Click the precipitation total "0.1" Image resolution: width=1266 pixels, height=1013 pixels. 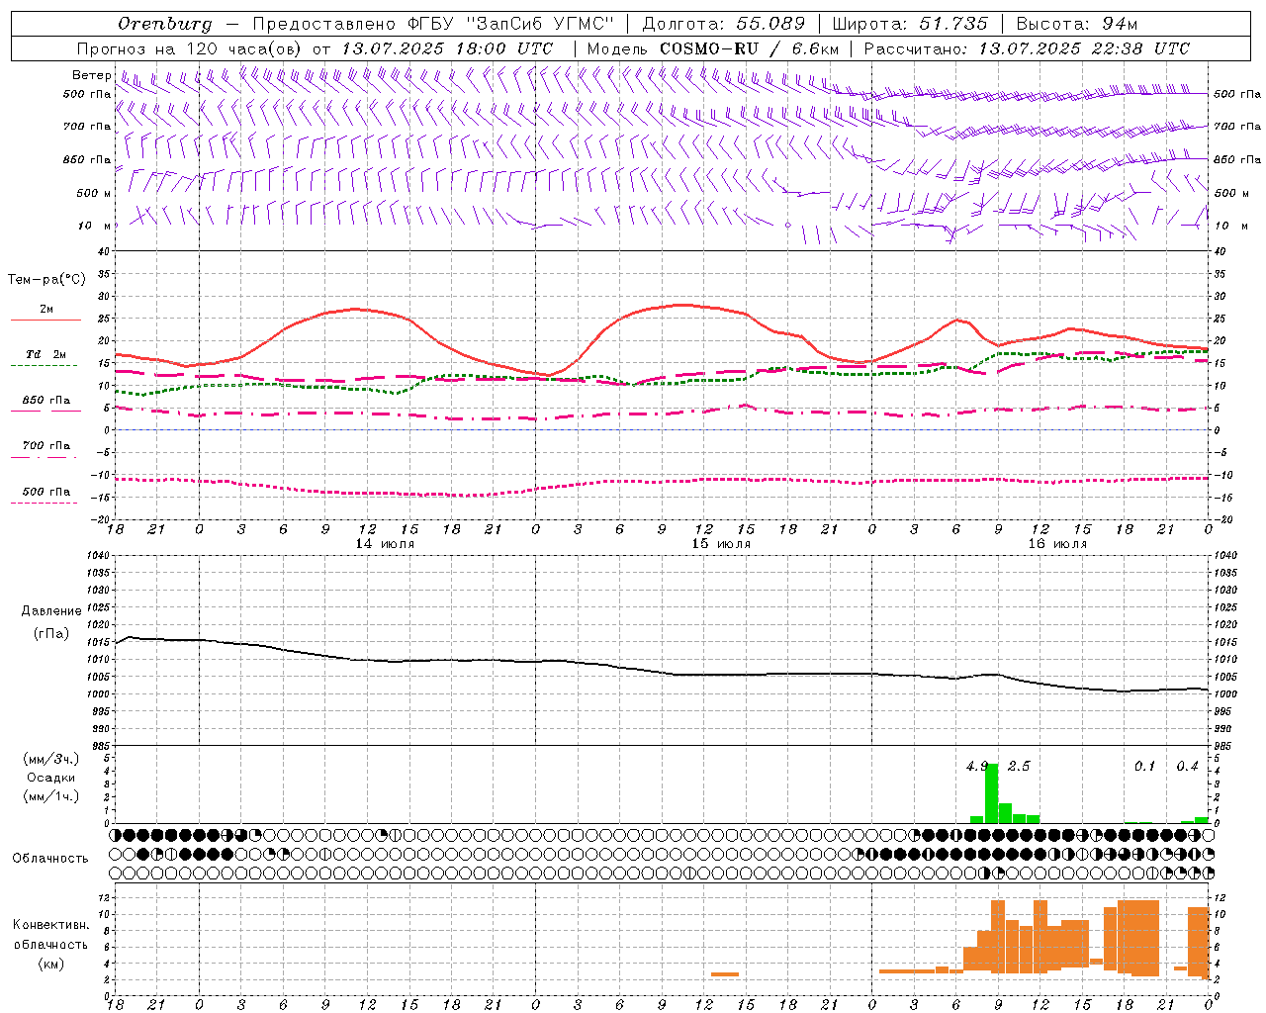[x=1144, y=766]
